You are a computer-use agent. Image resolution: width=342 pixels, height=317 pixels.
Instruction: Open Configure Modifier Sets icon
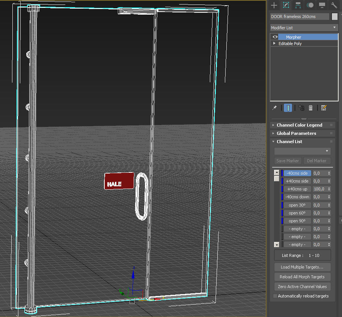324,108
